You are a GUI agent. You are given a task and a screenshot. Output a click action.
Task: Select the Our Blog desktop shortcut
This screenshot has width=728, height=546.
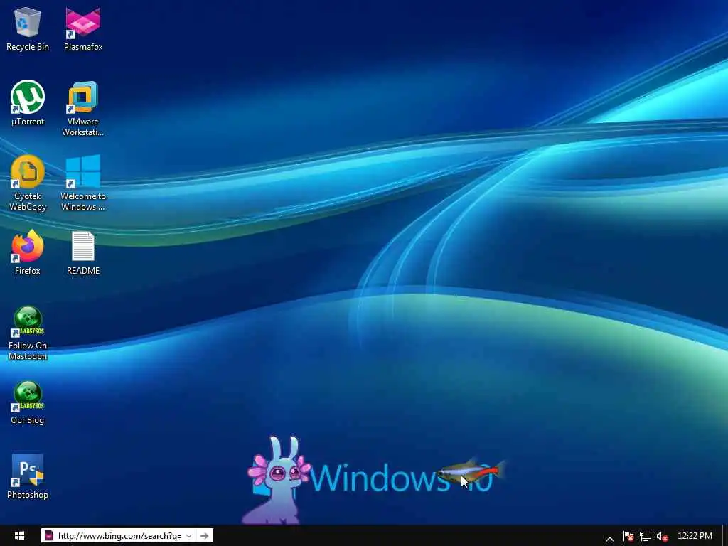point(28,403)
